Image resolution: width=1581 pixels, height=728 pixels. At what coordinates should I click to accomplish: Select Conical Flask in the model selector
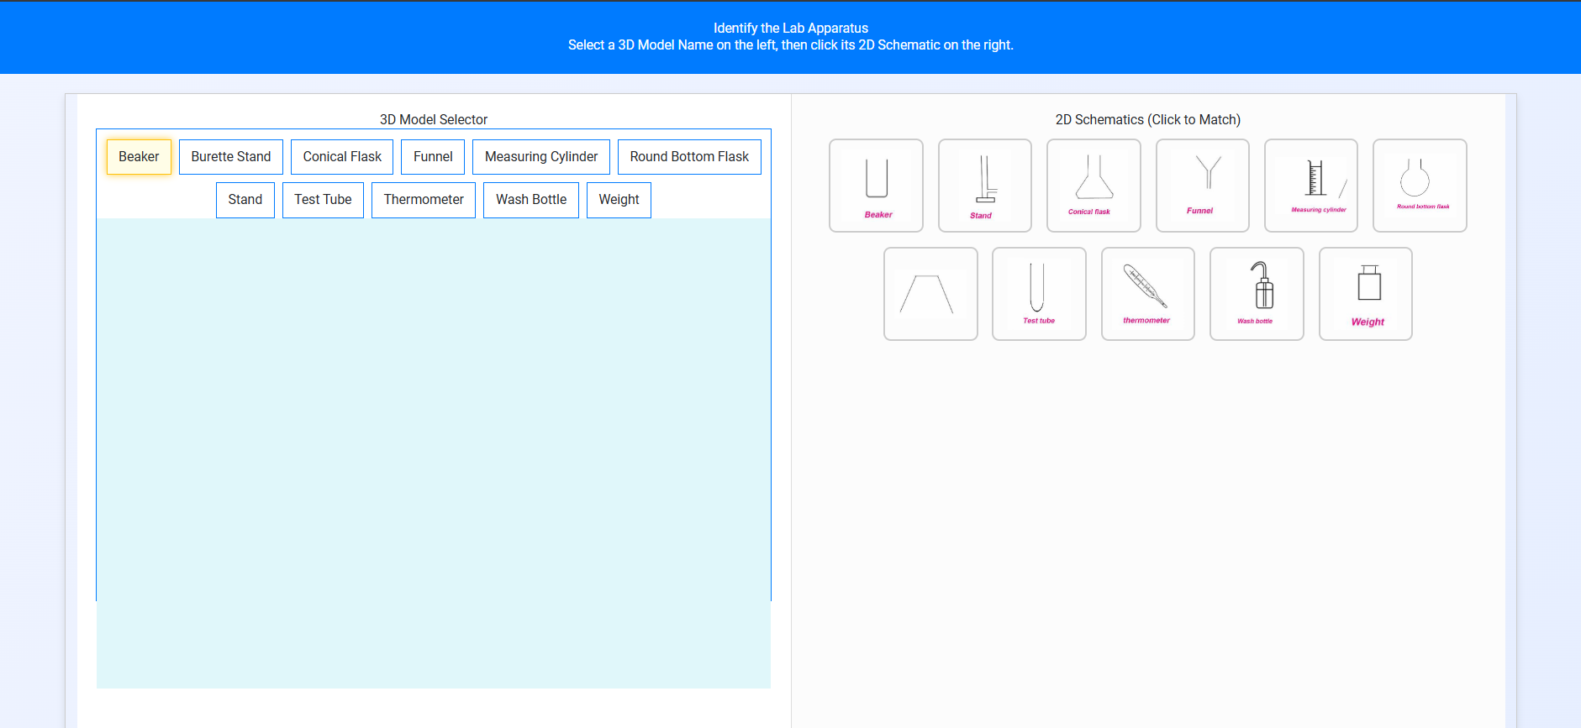[x=342, y=157]
